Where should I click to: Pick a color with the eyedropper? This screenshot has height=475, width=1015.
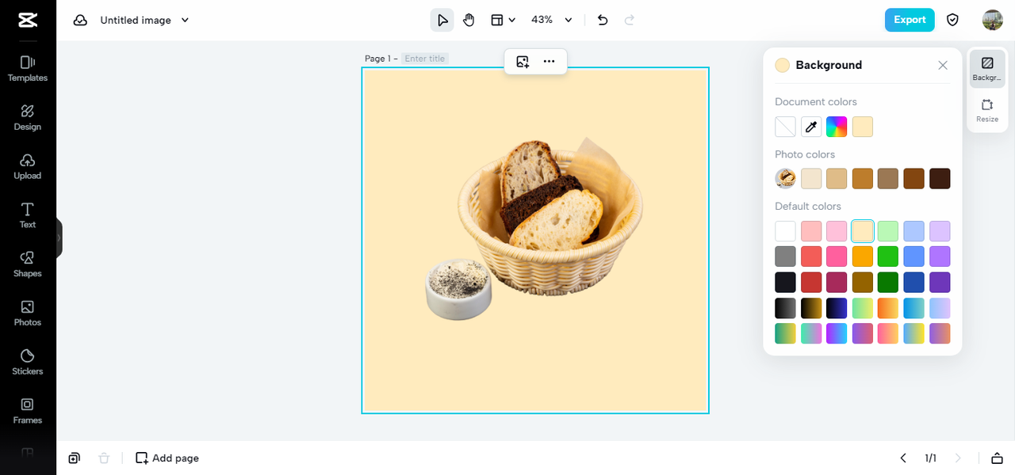click(811, 127)
